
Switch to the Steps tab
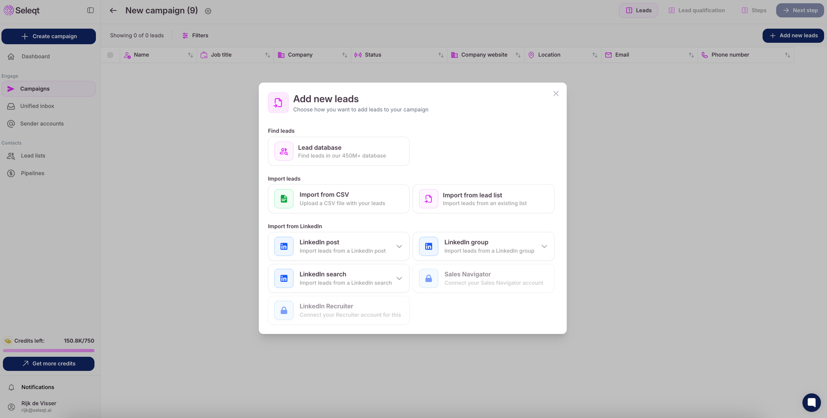click(754, 10)
